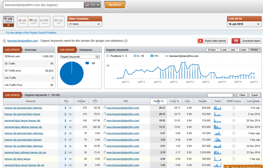Screen dimensions: 263x168
Task: Click external link icon in kansas city personal injury lawyer row
Action: tap(105, 114)
